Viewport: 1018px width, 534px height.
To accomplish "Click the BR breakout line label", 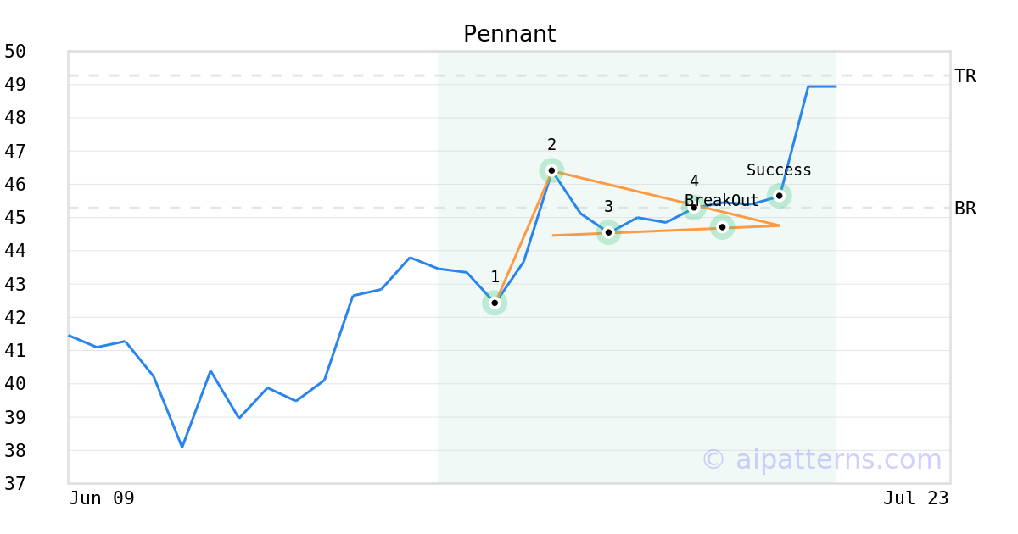I will point(965,209).
